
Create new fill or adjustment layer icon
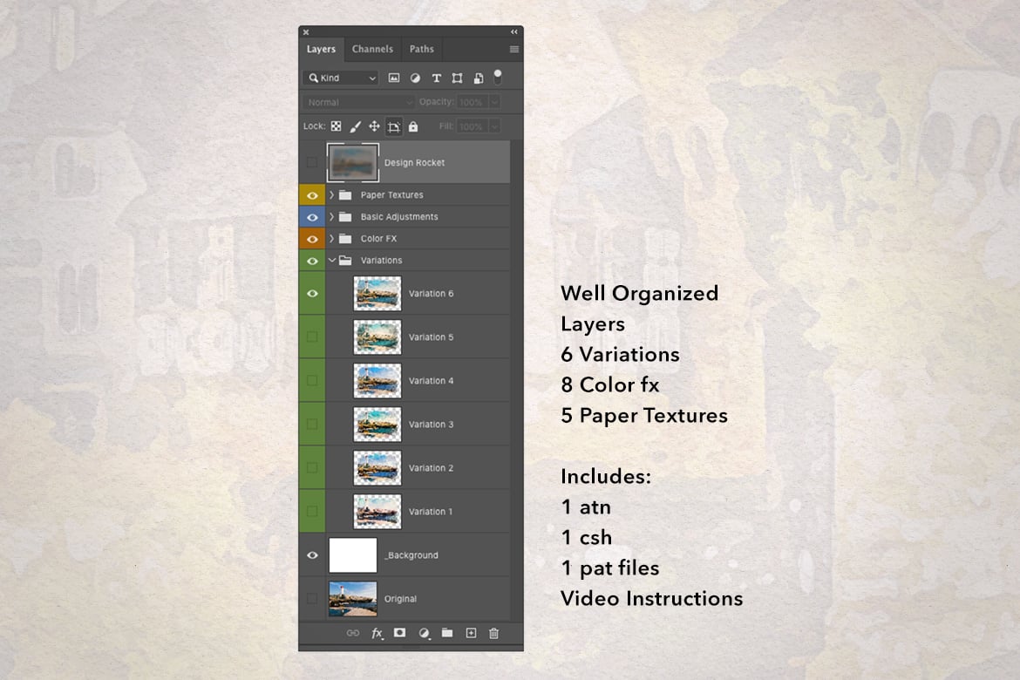424,633
